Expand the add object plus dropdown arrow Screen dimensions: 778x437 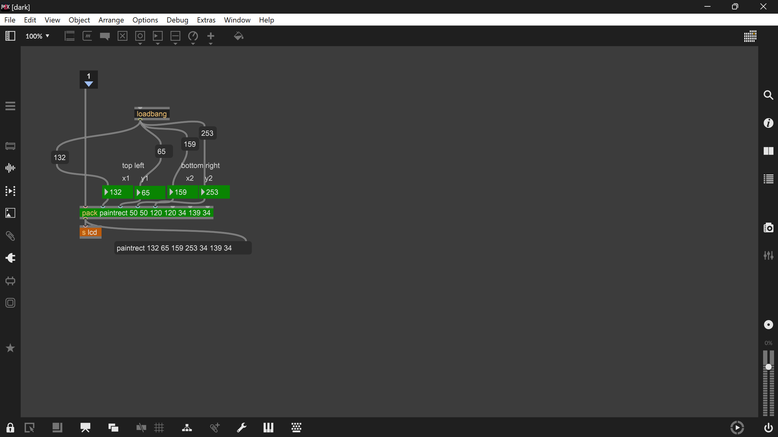[x=210, y=44]
